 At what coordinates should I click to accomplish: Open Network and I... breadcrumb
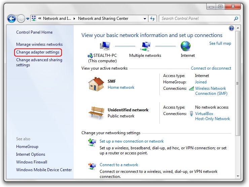[x=57, y=18]
